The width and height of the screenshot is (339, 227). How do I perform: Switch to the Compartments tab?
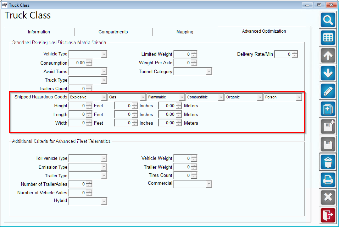click(113, 32)
